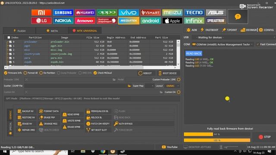Select the MediaTek brand icon
Image resolution: width=276 pixels, height=155 pixels.
(x=129, y=21)
